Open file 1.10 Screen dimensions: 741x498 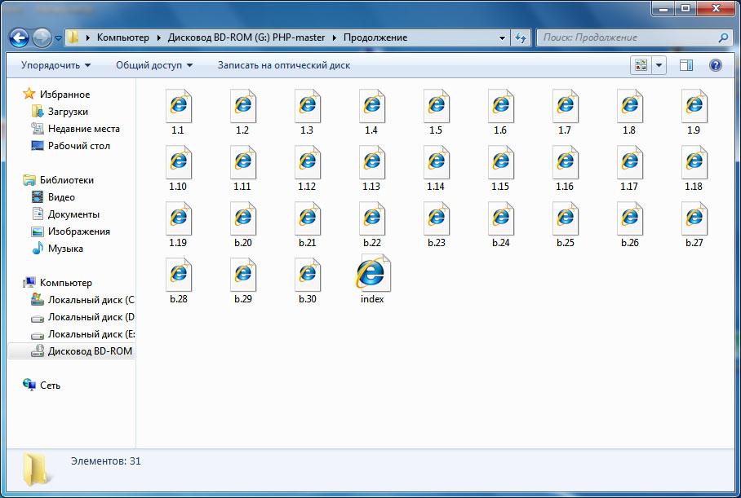coord(178,168)
